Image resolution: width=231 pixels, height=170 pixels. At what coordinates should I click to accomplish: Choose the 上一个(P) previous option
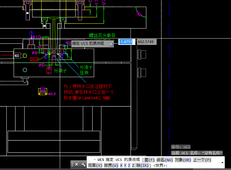tap(202, 160)
